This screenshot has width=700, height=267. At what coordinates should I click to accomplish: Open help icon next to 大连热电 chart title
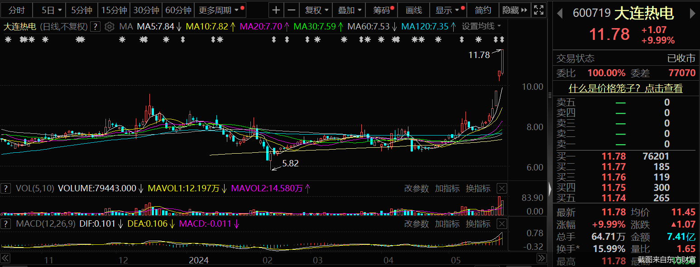tap(95, 27)
